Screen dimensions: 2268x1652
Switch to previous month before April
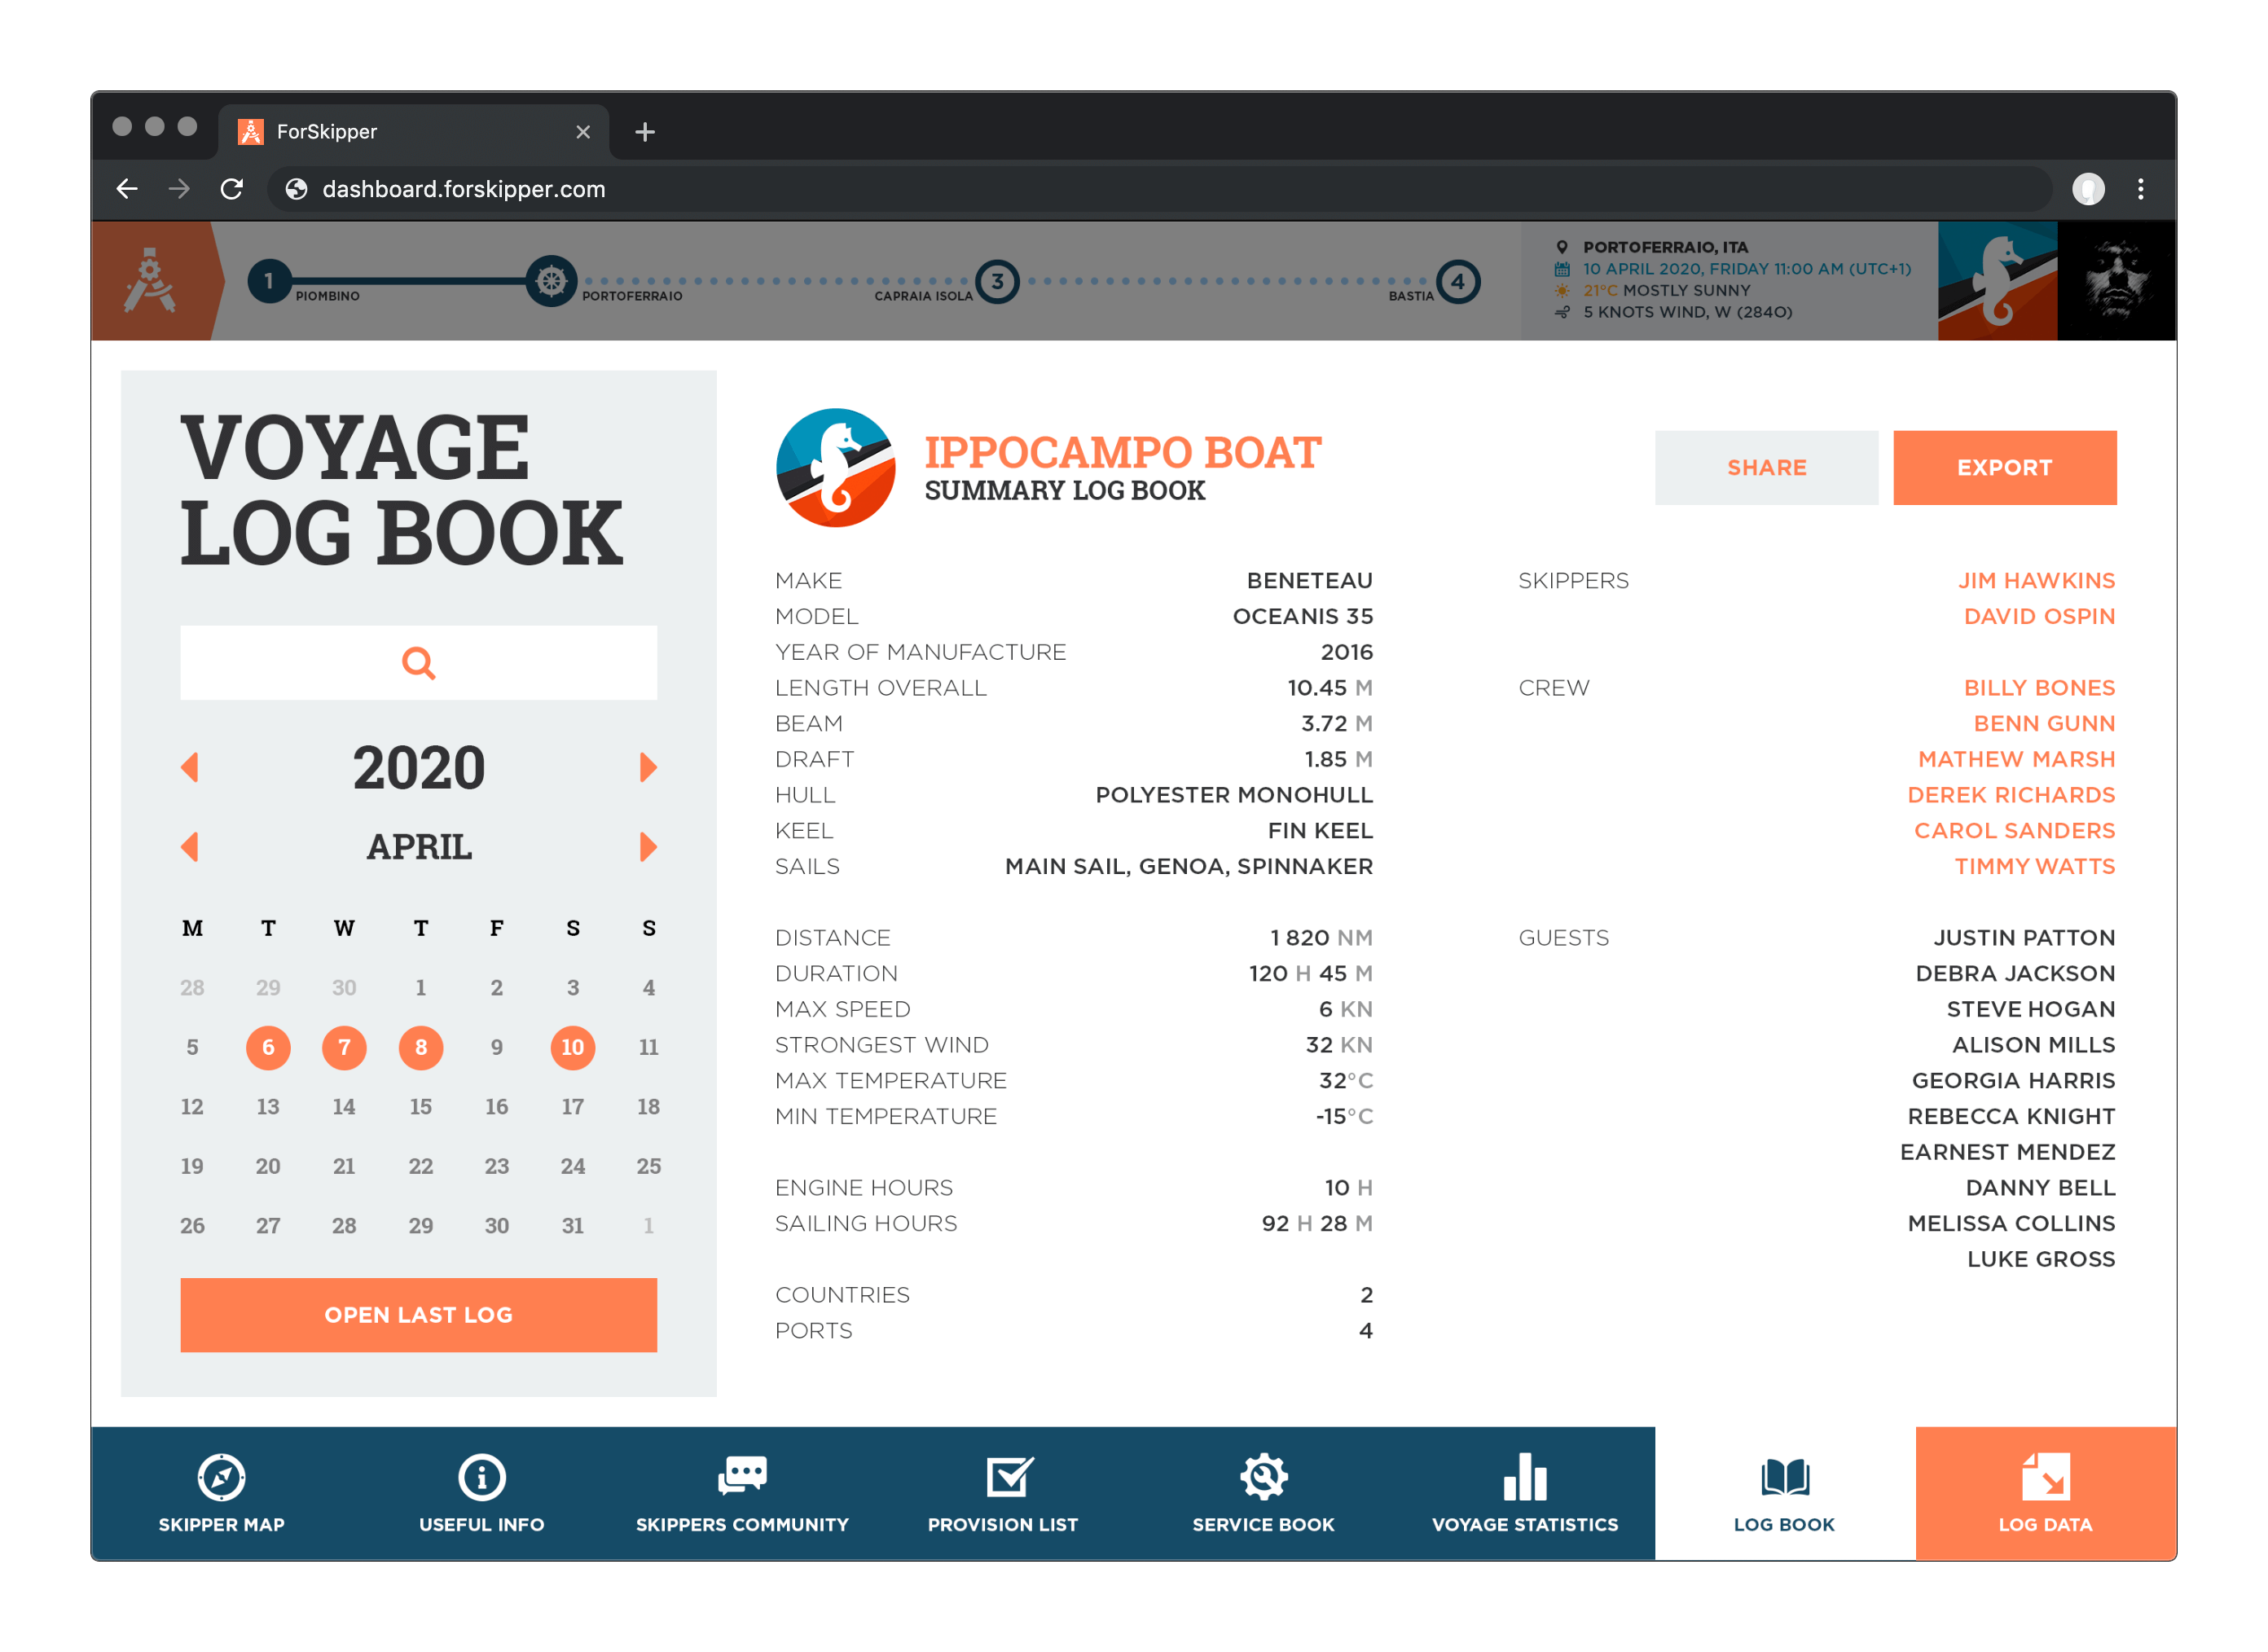tap(190, 847)
